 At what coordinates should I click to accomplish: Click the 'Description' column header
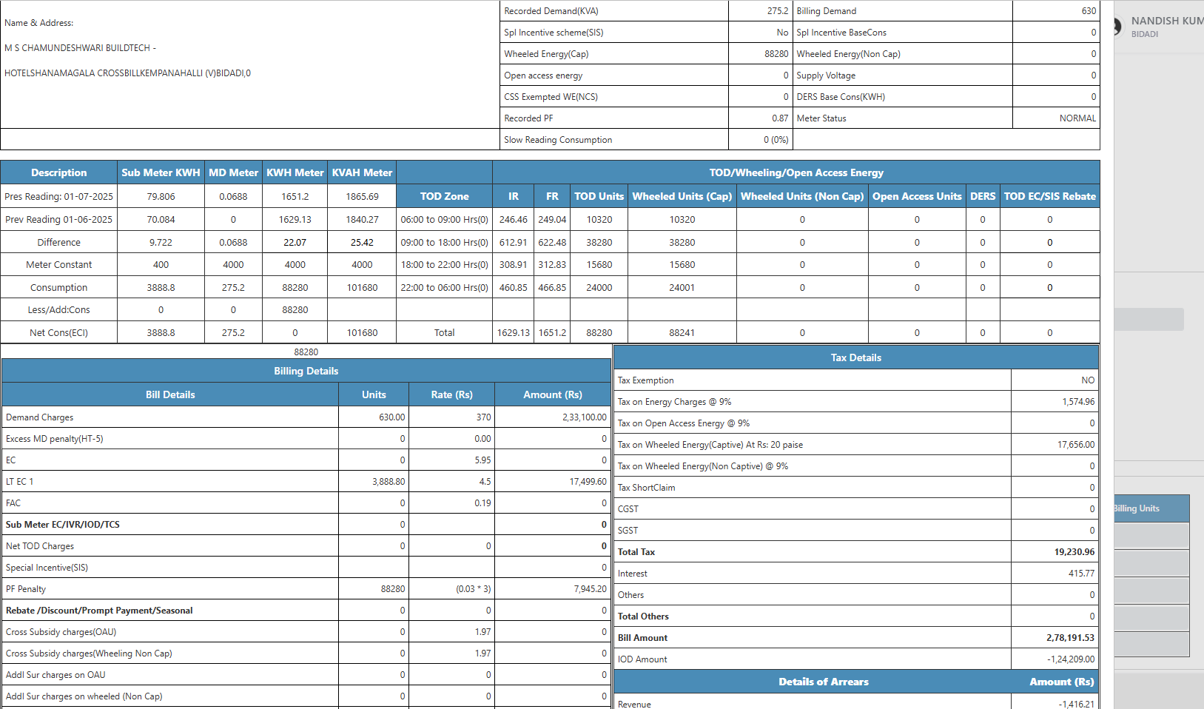coord(58,172)
